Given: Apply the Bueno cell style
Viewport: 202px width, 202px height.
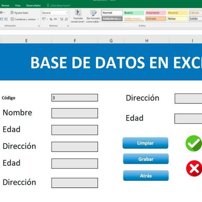Looking at the screenshot, I should [x=134, y=13].
